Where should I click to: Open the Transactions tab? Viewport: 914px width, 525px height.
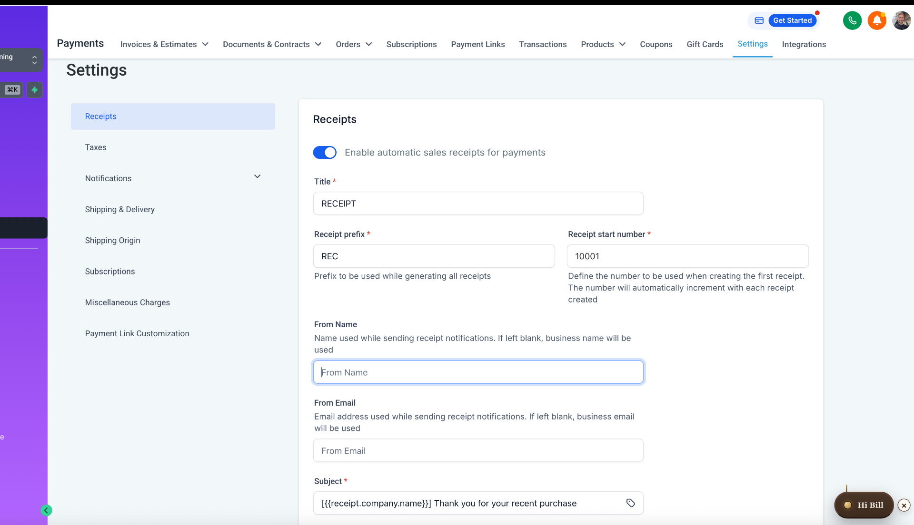(x=543, y=44)
